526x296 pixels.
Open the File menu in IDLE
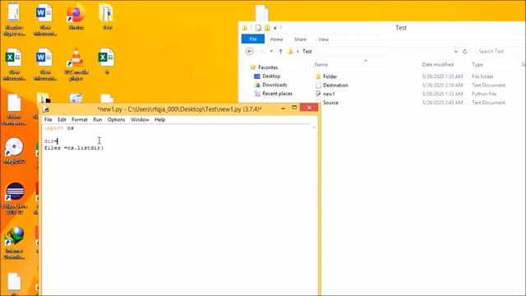pyautogui.click(x=48, y=119)
